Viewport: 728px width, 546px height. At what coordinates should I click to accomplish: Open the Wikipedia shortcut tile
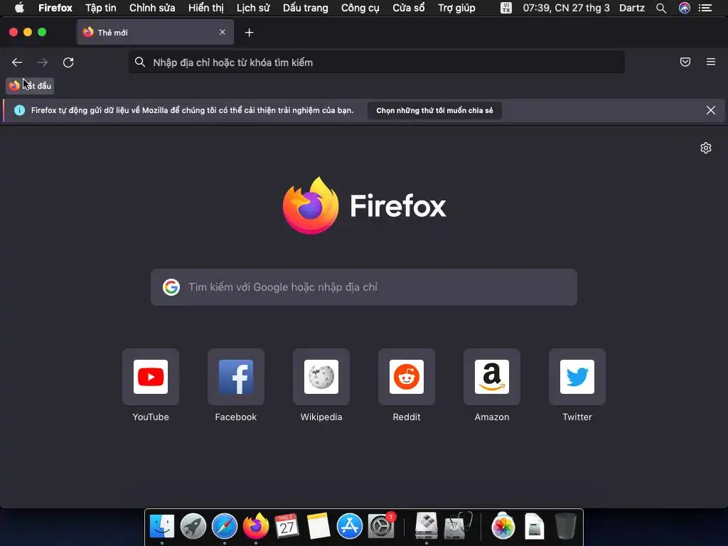tap(321, 377)
